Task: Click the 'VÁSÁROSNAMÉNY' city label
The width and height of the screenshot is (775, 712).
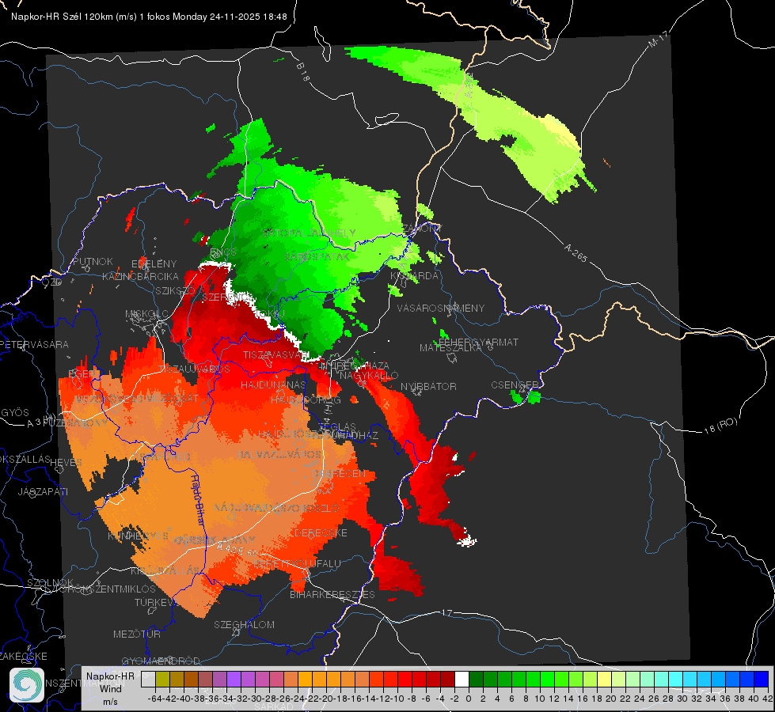Action: (x=441, y=308)
